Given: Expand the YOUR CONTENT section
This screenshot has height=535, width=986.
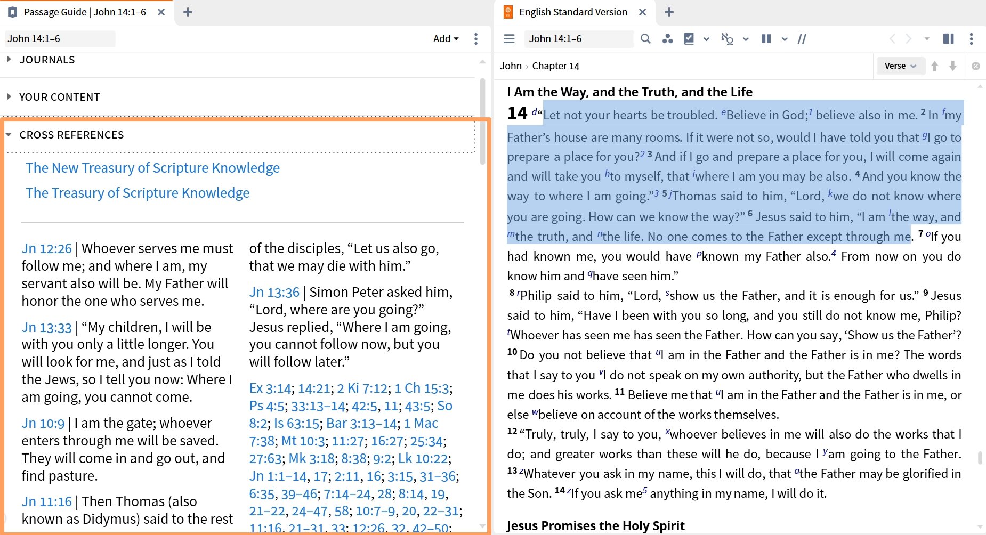Looking at the screenshot, I should click(x=9, y=96).
